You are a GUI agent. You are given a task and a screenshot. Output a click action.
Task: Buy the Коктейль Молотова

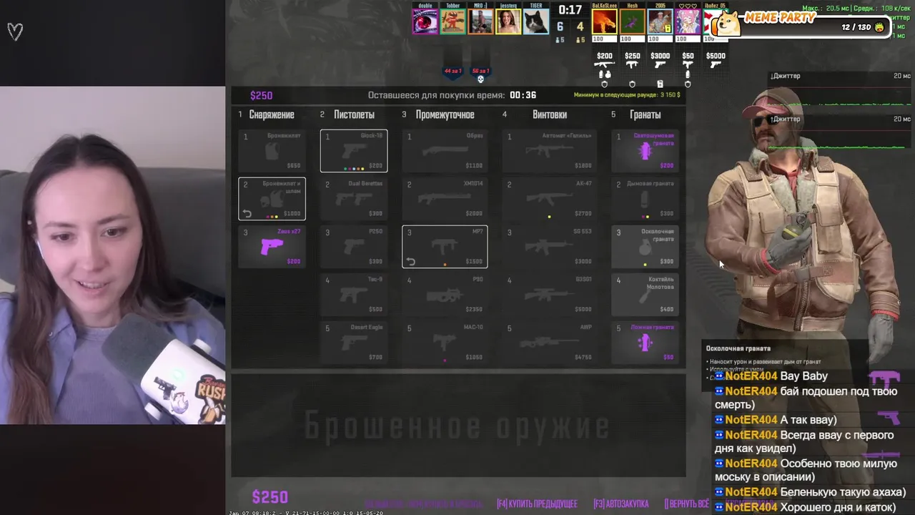(x=645, y=295)
